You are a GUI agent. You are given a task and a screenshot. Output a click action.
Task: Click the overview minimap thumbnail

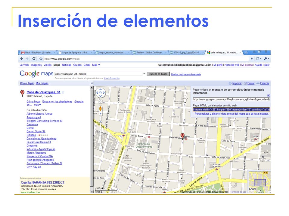tap(259, 182)
